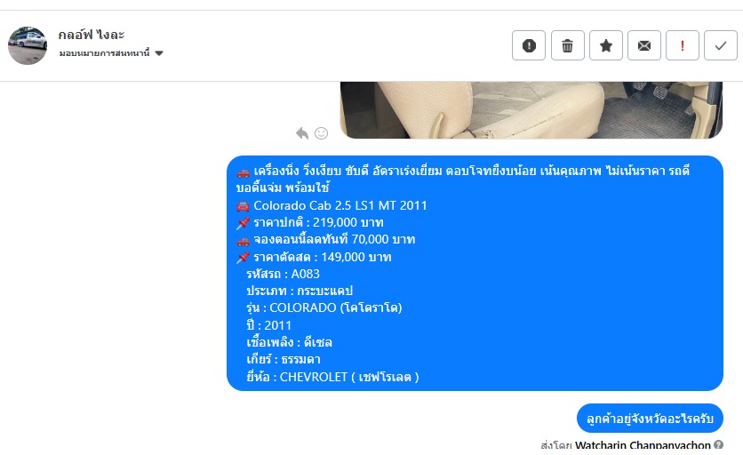Open help icon beside Watcharin Chanpanyachon

pos(718,444)
